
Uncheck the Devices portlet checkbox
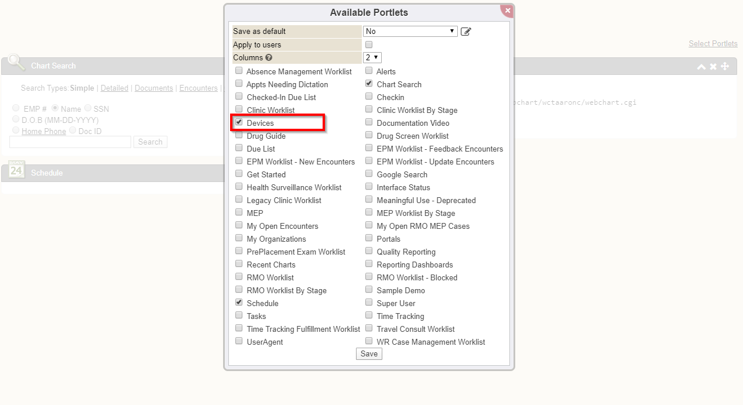239,122
